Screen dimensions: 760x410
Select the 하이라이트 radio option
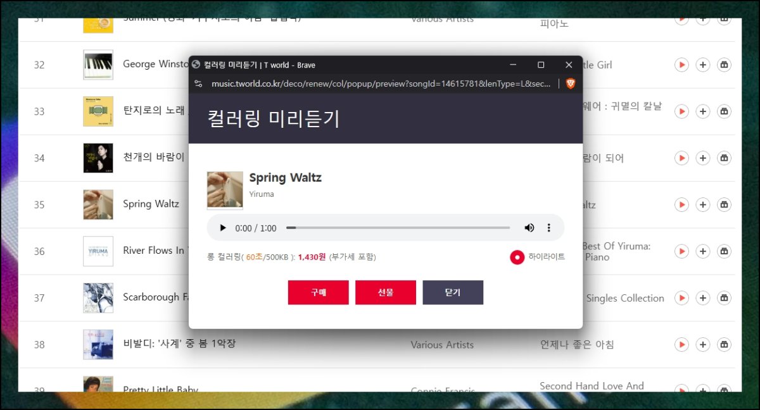(x=517, y=257)
